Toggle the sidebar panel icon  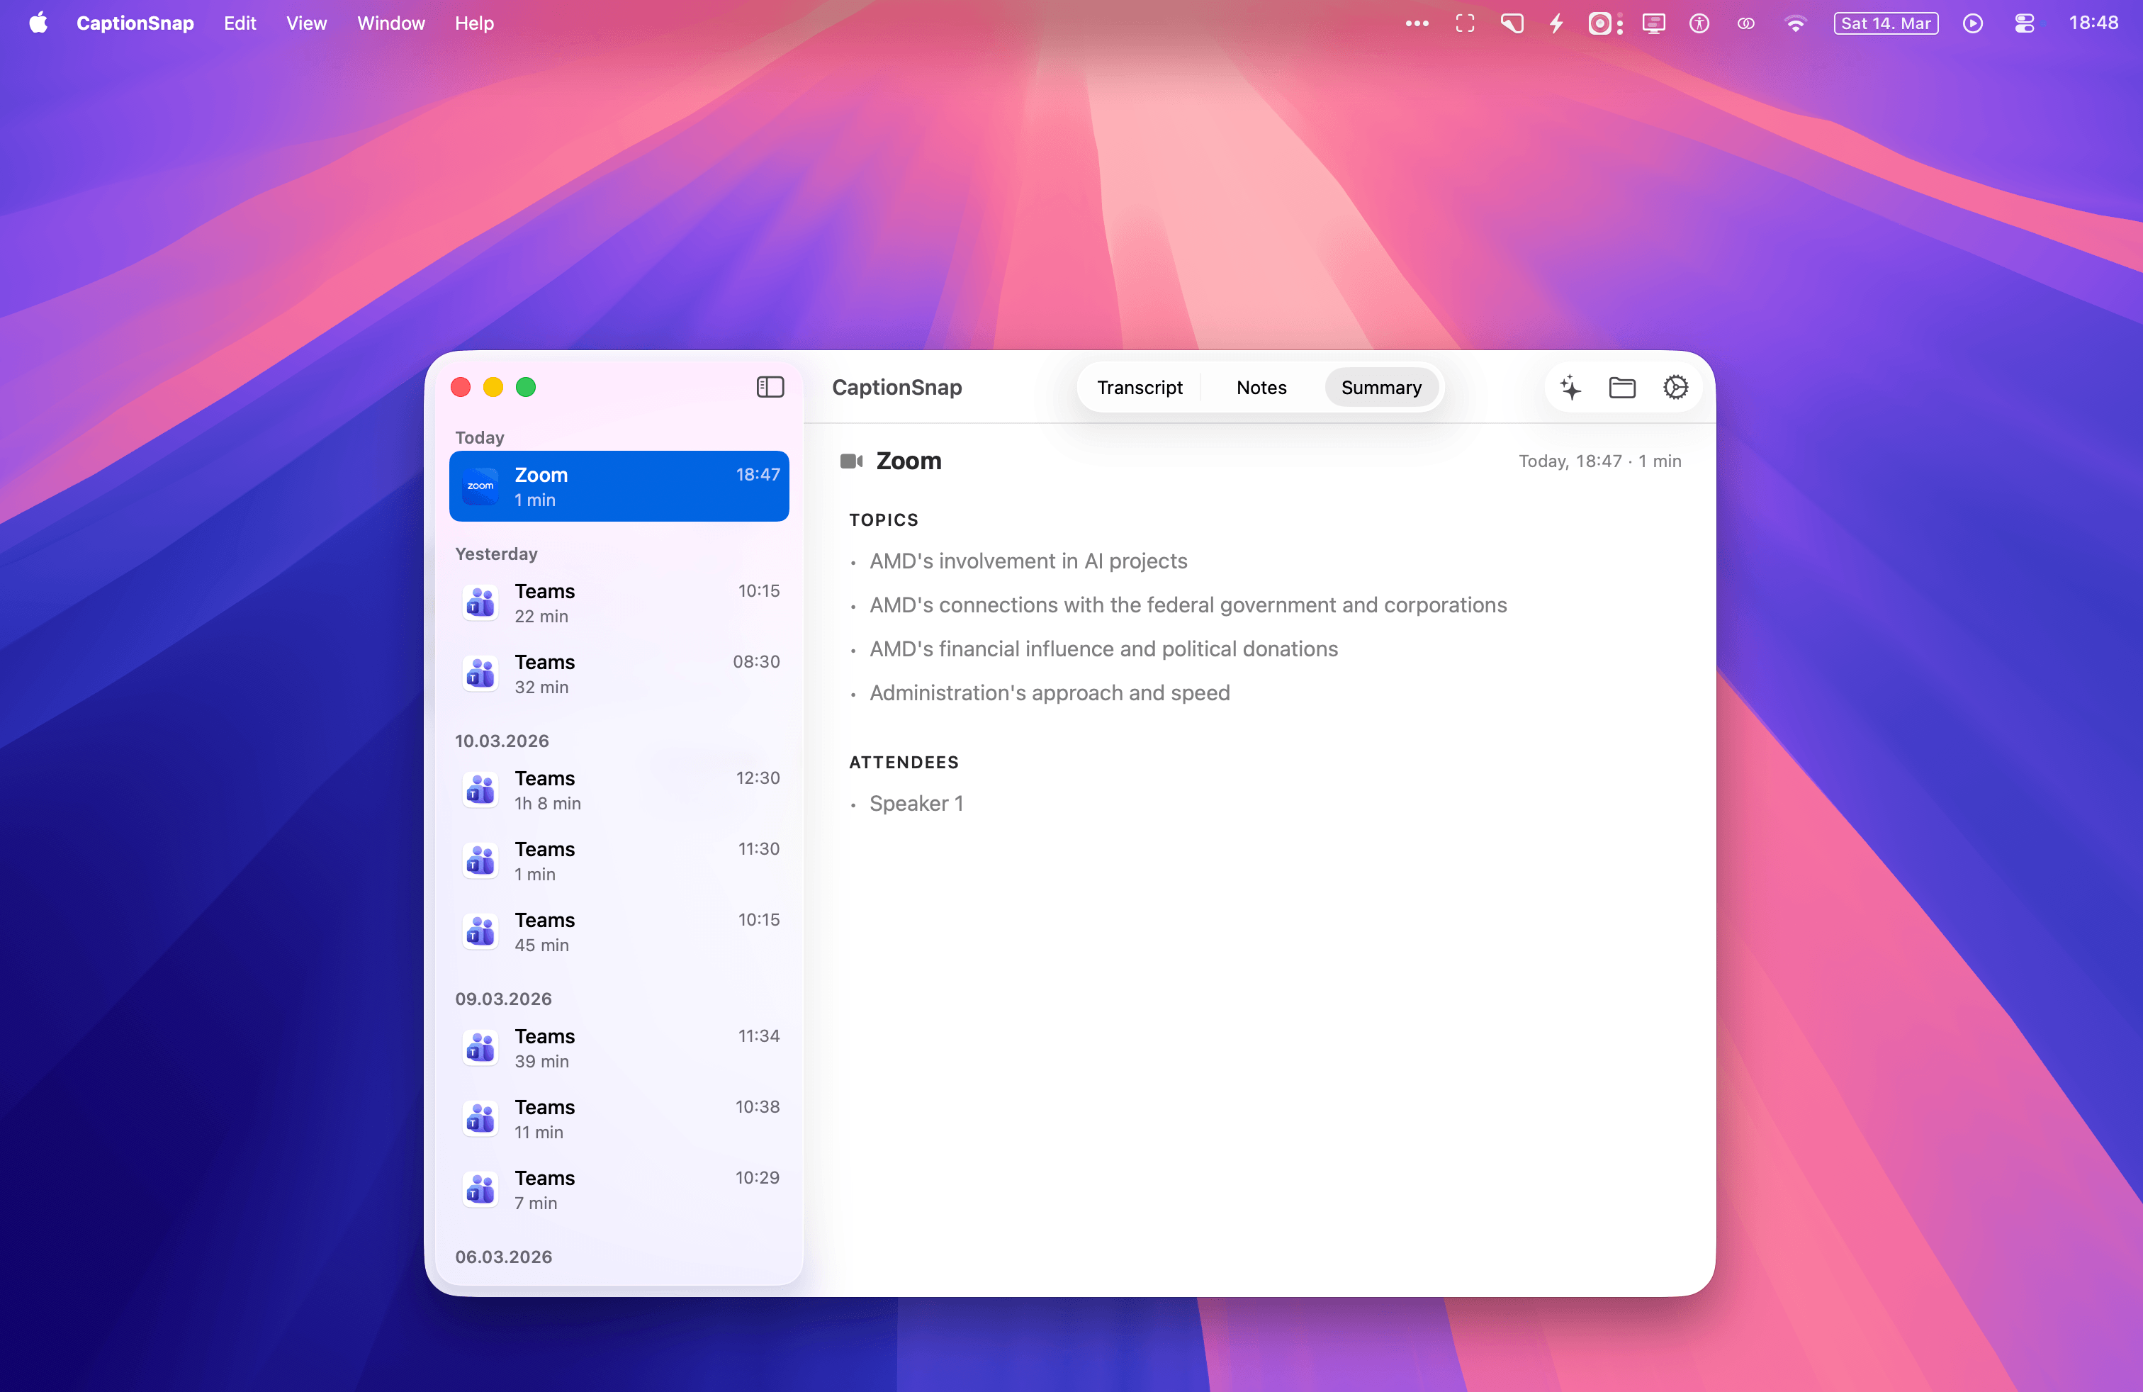pyautogui.click(x=770, y=387)
